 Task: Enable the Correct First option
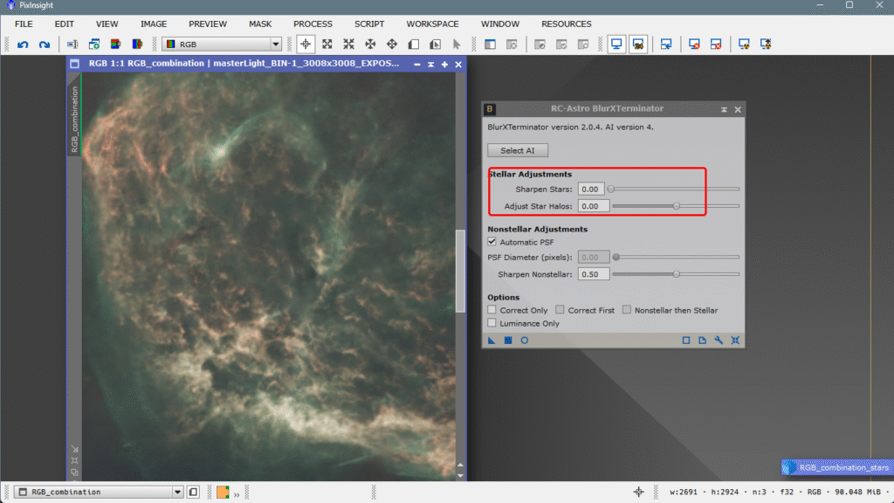560,310
